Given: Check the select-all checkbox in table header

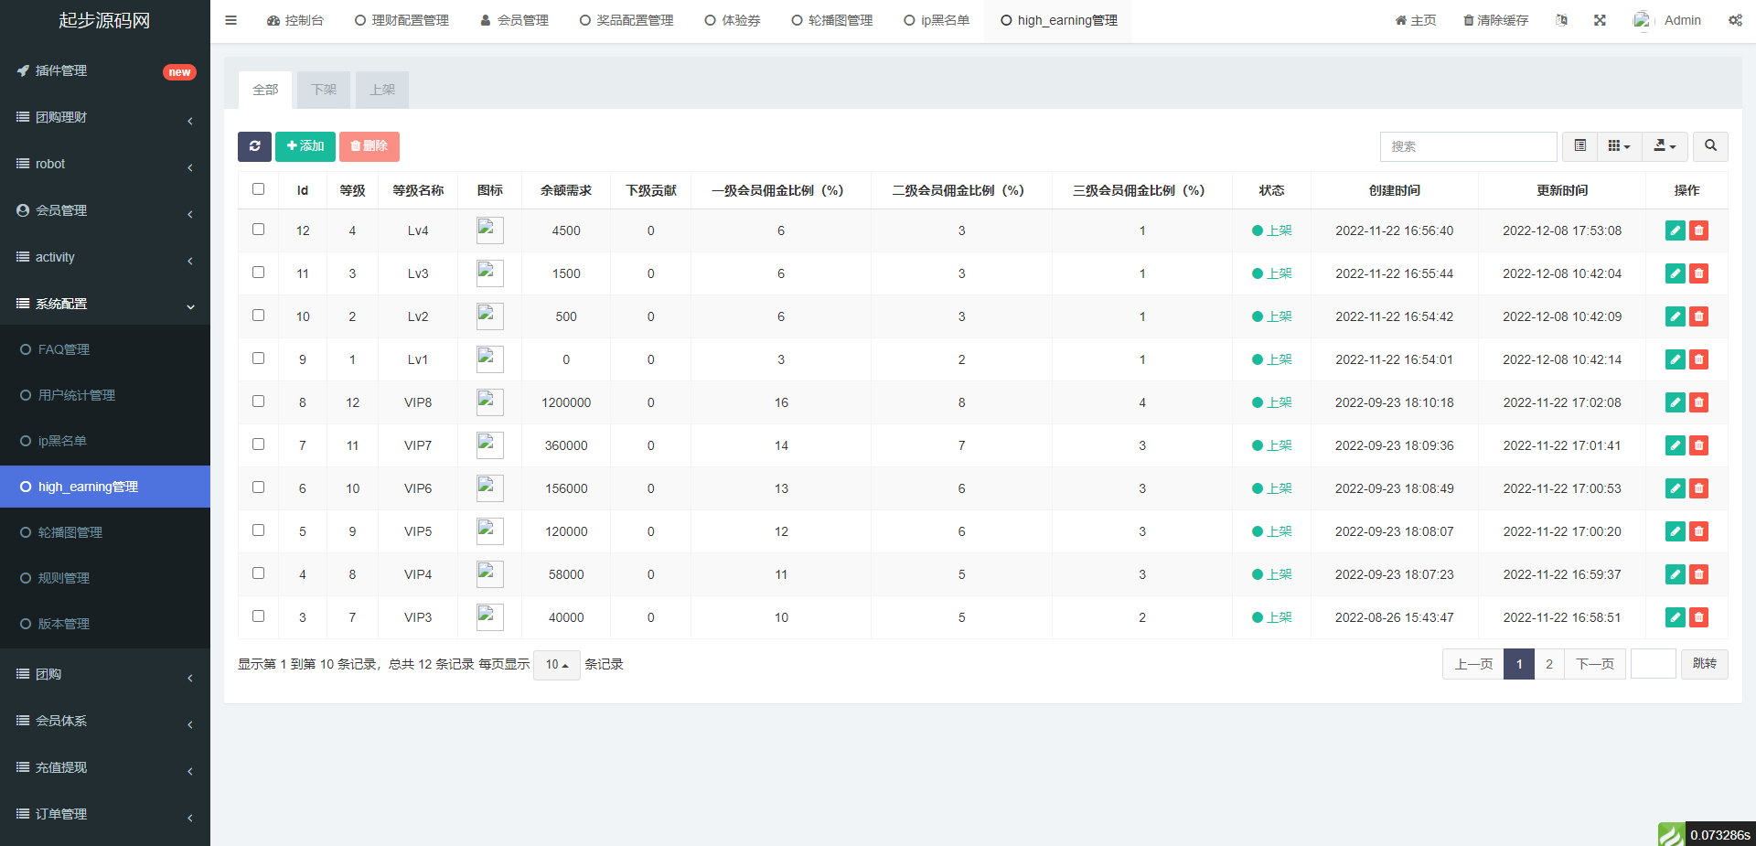Looking at the screenshot, I should [x=258, y=189].
